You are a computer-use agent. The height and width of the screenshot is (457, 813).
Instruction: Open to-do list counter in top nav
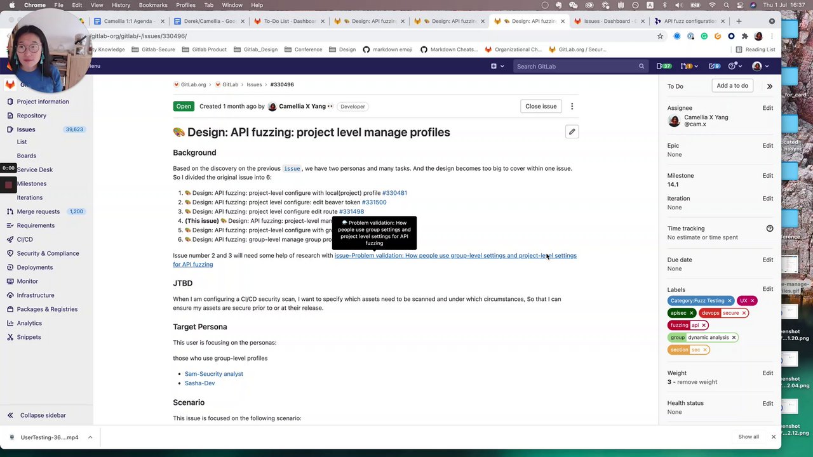715,66
